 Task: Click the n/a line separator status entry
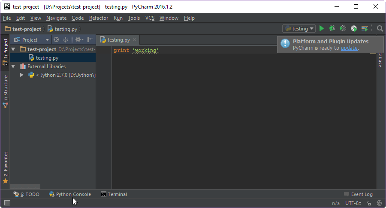click(336, 203)
